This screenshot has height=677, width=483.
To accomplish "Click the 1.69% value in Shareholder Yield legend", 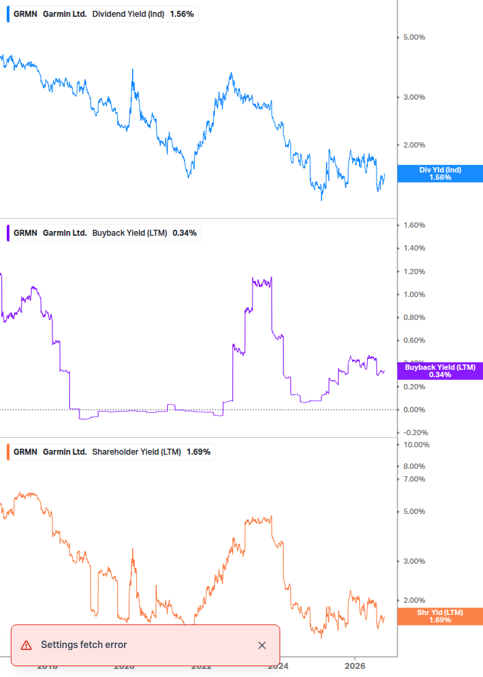I will [199, 451].
